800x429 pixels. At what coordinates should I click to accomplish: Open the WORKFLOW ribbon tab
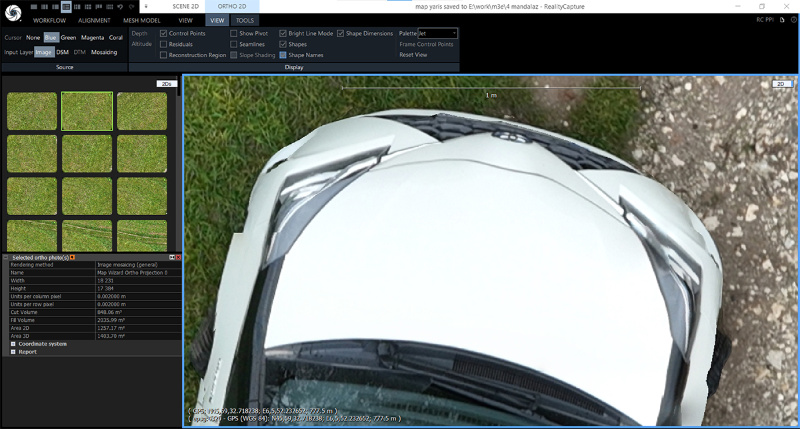[x=49, y=21]
